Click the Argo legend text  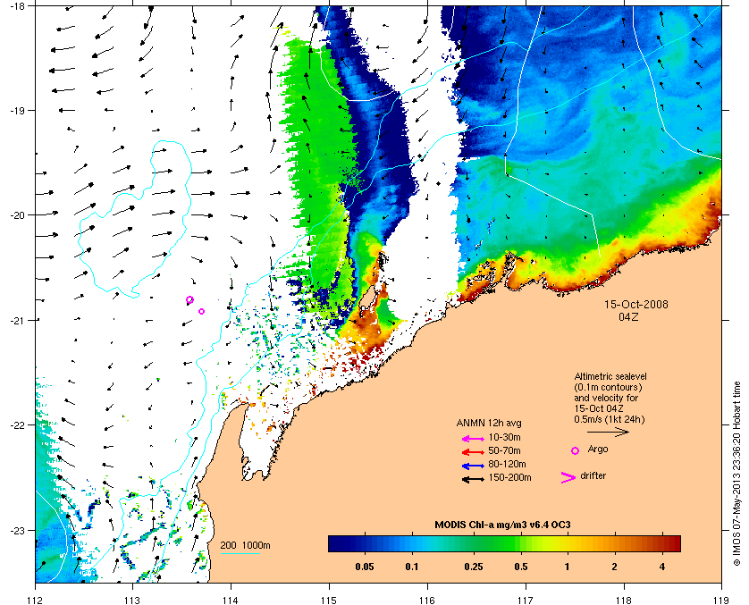click(x=598, y=450)
